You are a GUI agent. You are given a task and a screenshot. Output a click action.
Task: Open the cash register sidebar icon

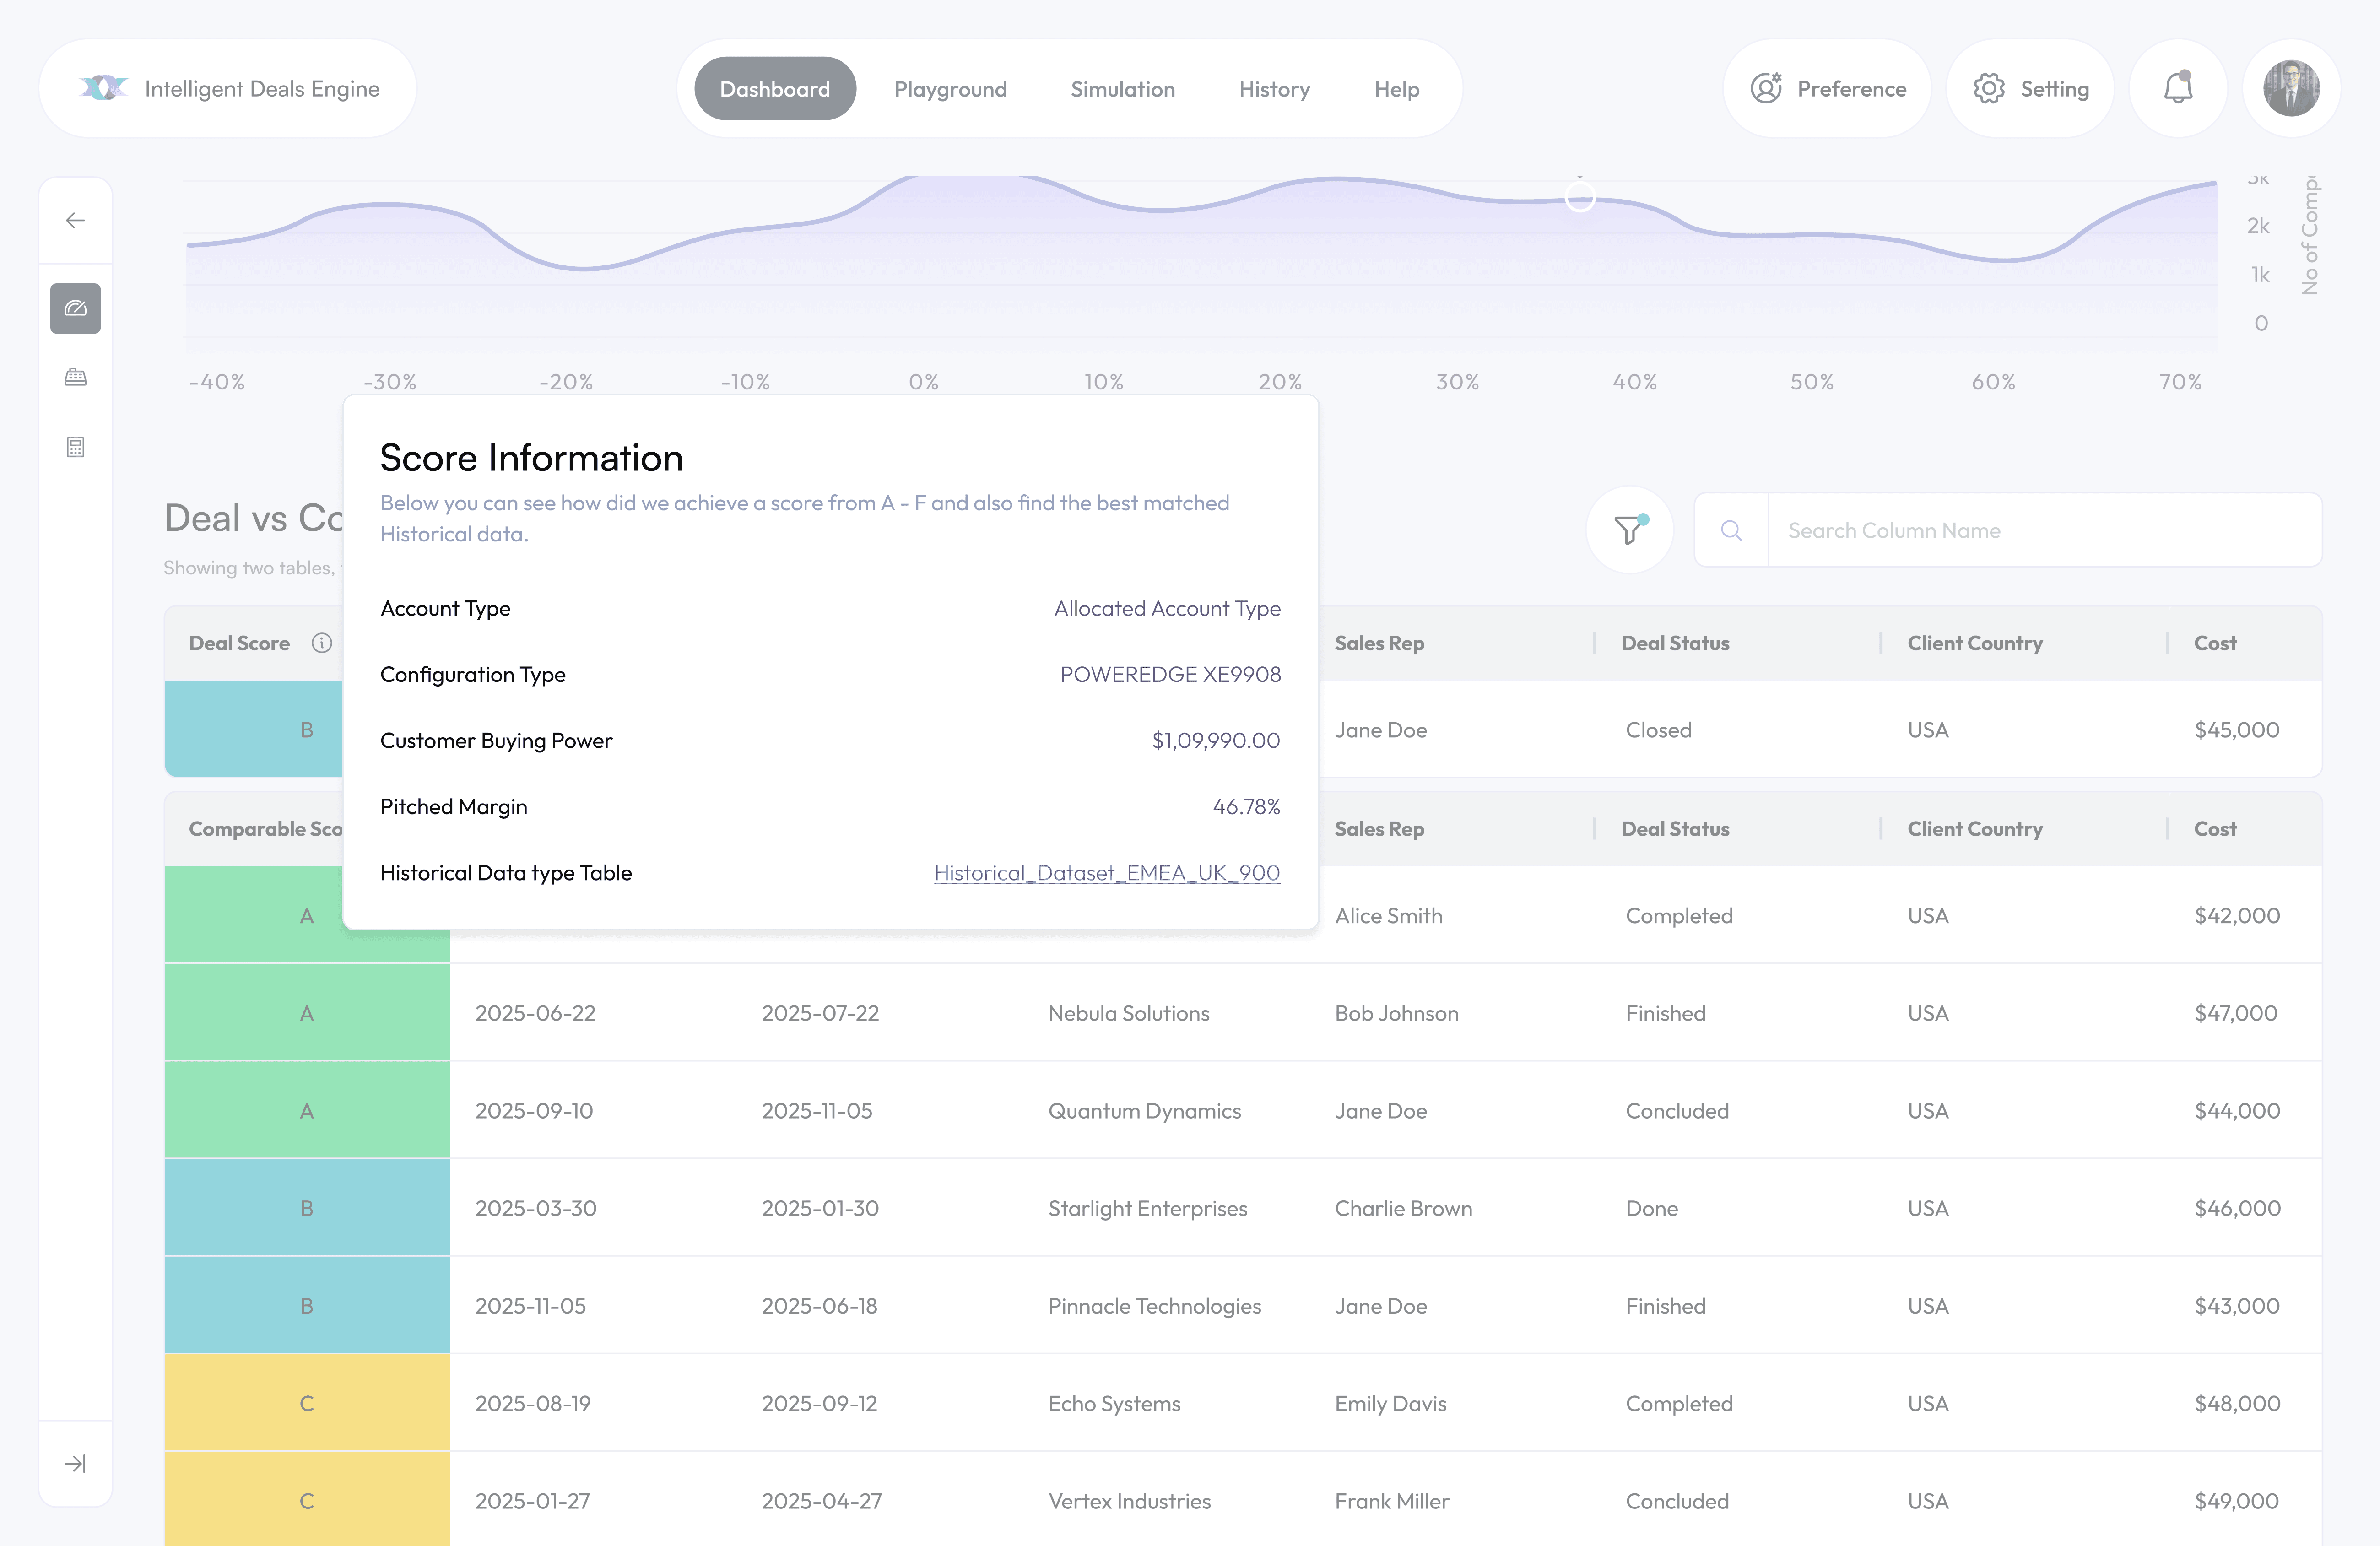click(75, 377)
